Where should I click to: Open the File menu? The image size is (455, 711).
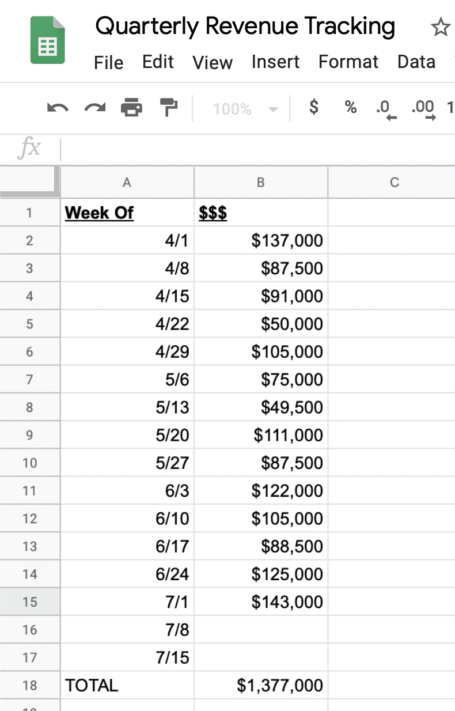pyautogui.click(x=109, y=62)
